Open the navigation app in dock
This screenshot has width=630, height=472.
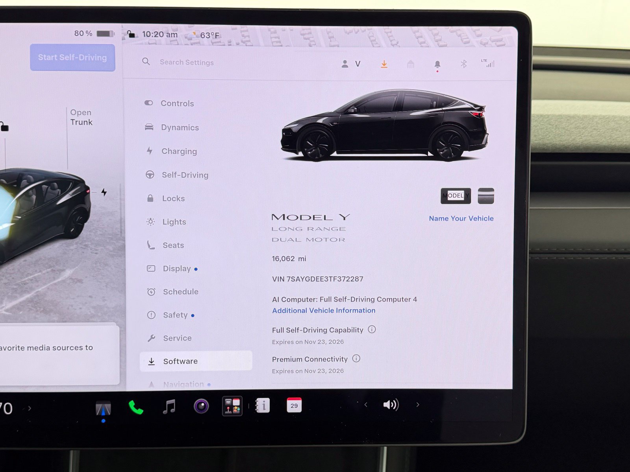click(x=103, y=408)
